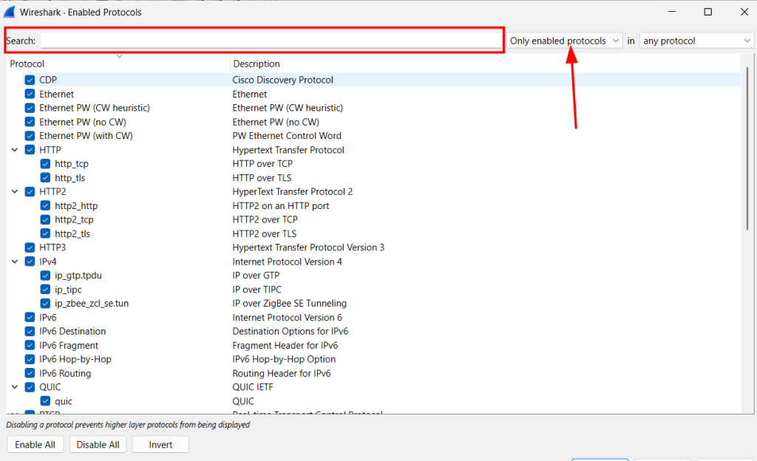
Task: Uncheck the IPv6 protocol checkbox
Action: click(30, 317)
